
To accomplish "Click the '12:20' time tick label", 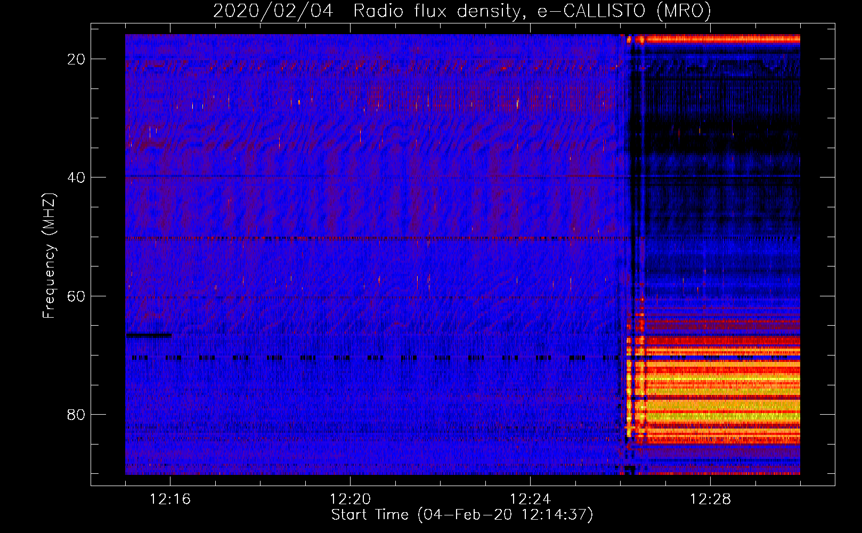I will (x=350, y=499).
